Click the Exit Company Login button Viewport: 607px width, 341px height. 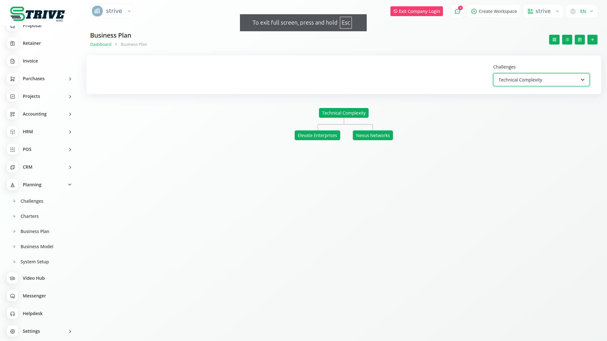click(x=416, y=11)
